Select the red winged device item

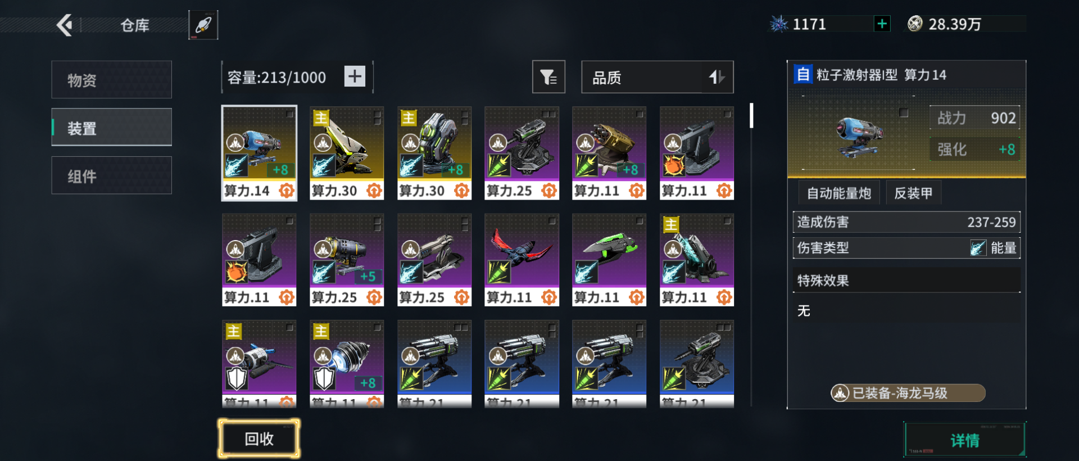(522, 260)
